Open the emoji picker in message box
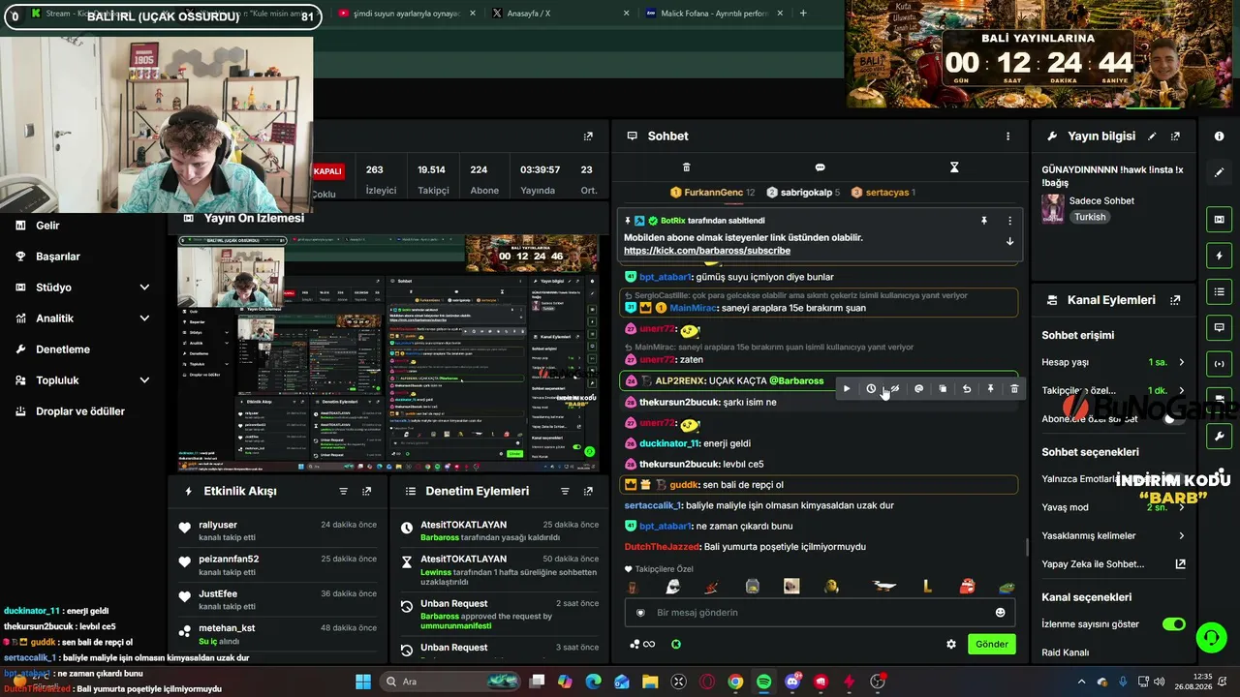 pos(1000,613)
